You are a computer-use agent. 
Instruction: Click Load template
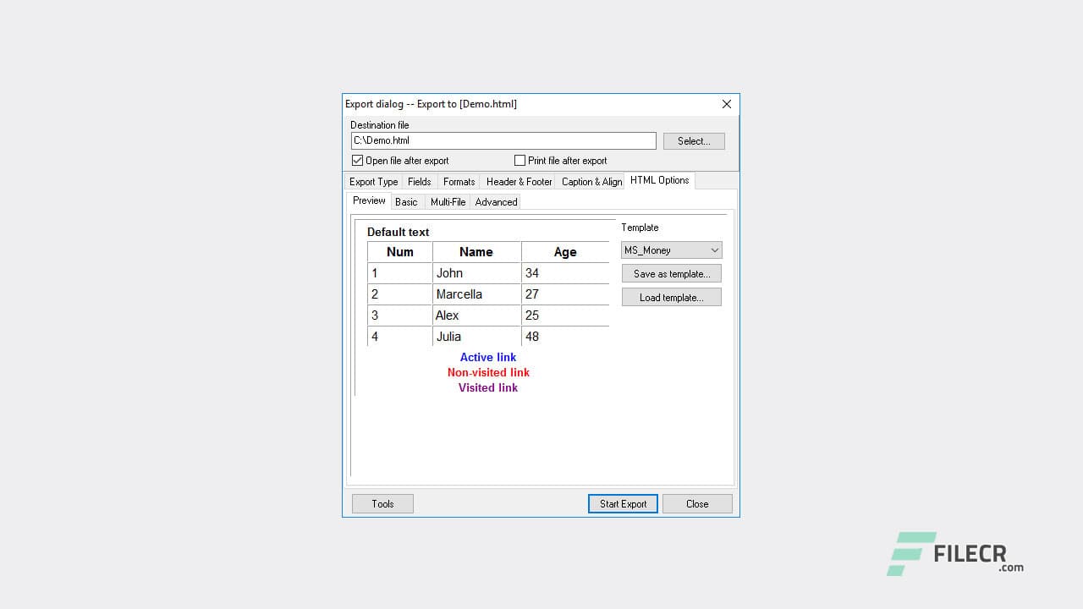pyautogui.click(x=671, y=297)
